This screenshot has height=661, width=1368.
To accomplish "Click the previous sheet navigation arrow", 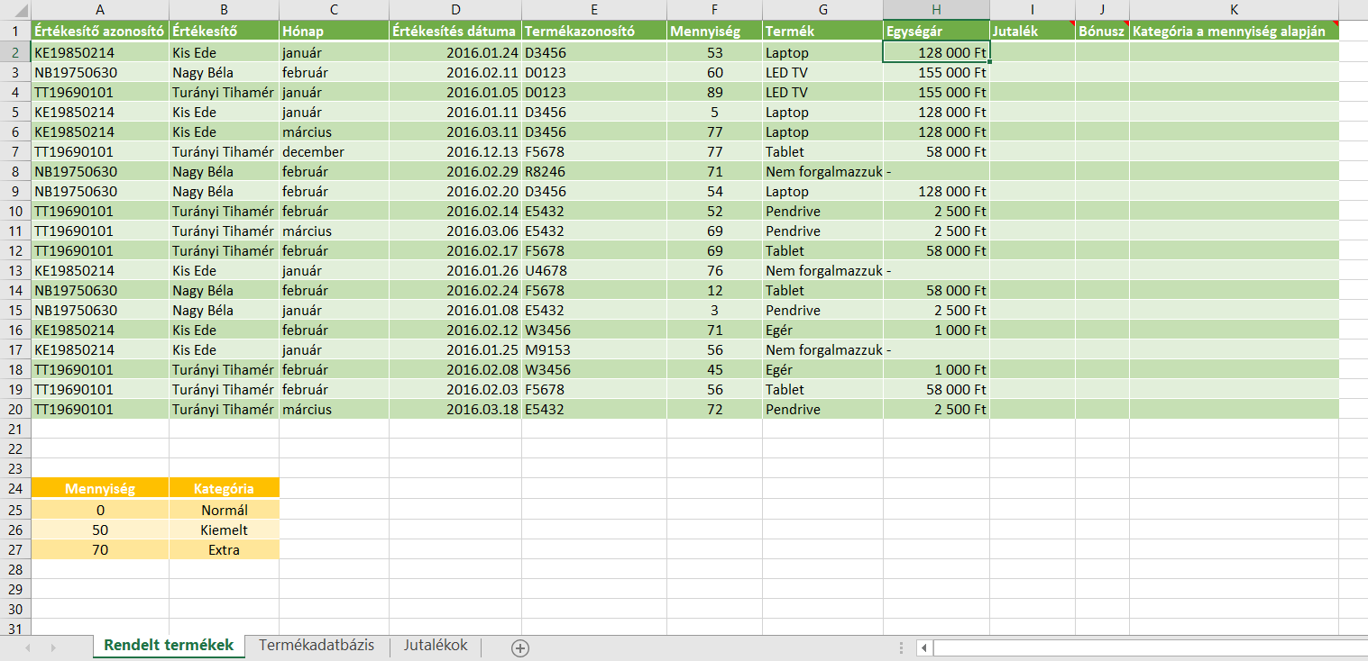I will [28, 647].
